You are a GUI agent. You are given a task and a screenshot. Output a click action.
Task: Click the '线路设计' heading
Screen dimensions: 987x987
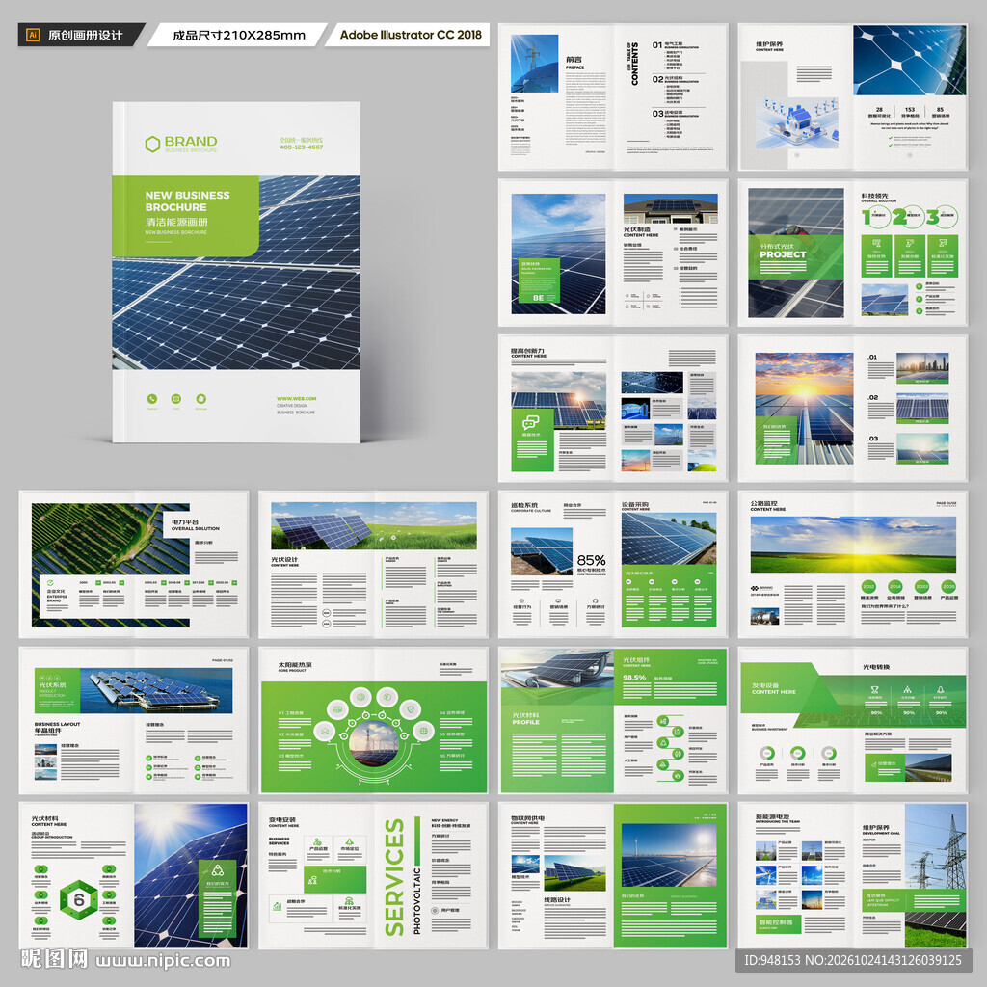pos(557,899)
